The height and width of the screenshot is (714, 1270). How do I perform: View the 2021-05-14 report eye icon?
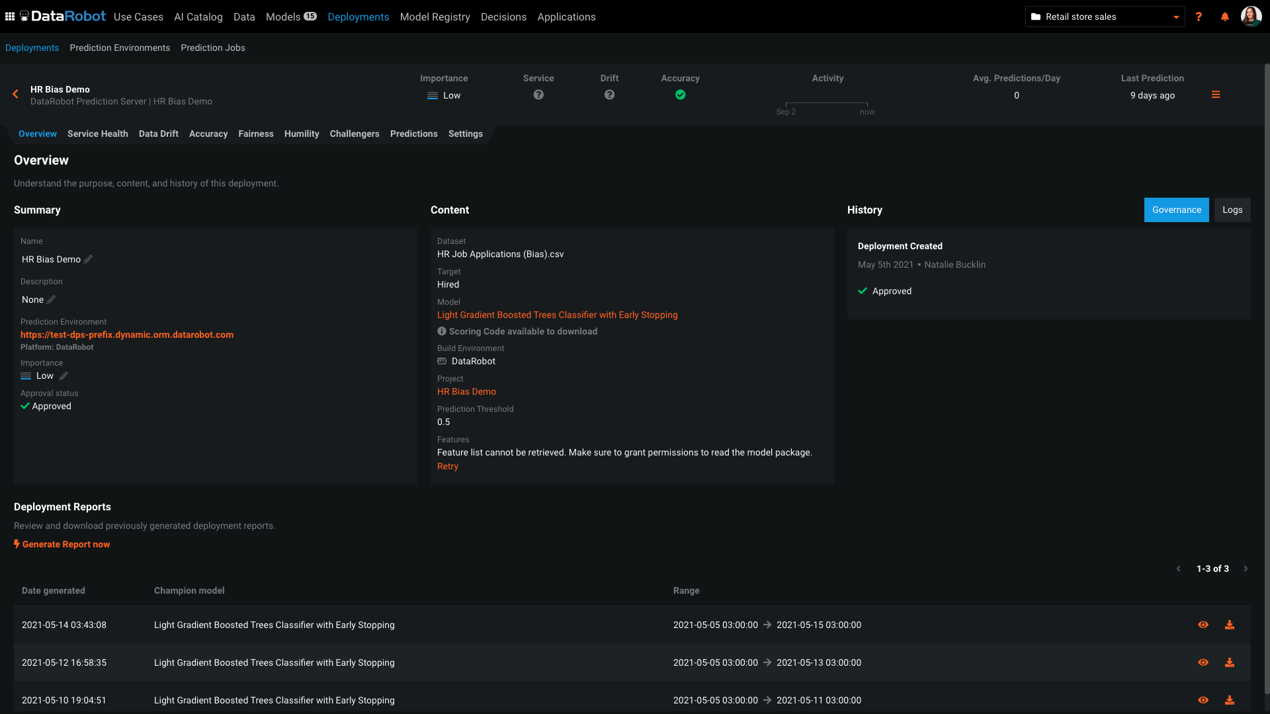pyautogui.click(x=1203, y=625)
